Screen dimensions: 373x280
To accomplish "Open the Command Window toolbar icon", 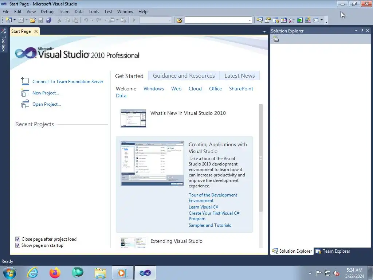I will click(x=316, y=20).
